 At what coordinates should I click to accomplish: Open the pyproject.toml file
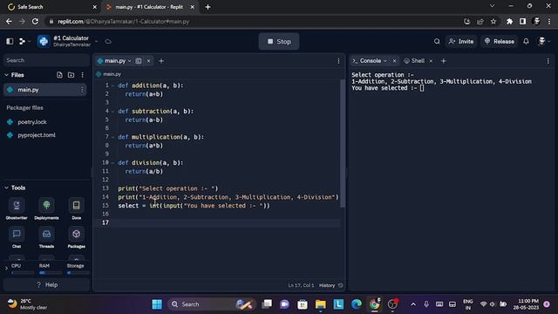pyautogui.click(x=37, y=135)
